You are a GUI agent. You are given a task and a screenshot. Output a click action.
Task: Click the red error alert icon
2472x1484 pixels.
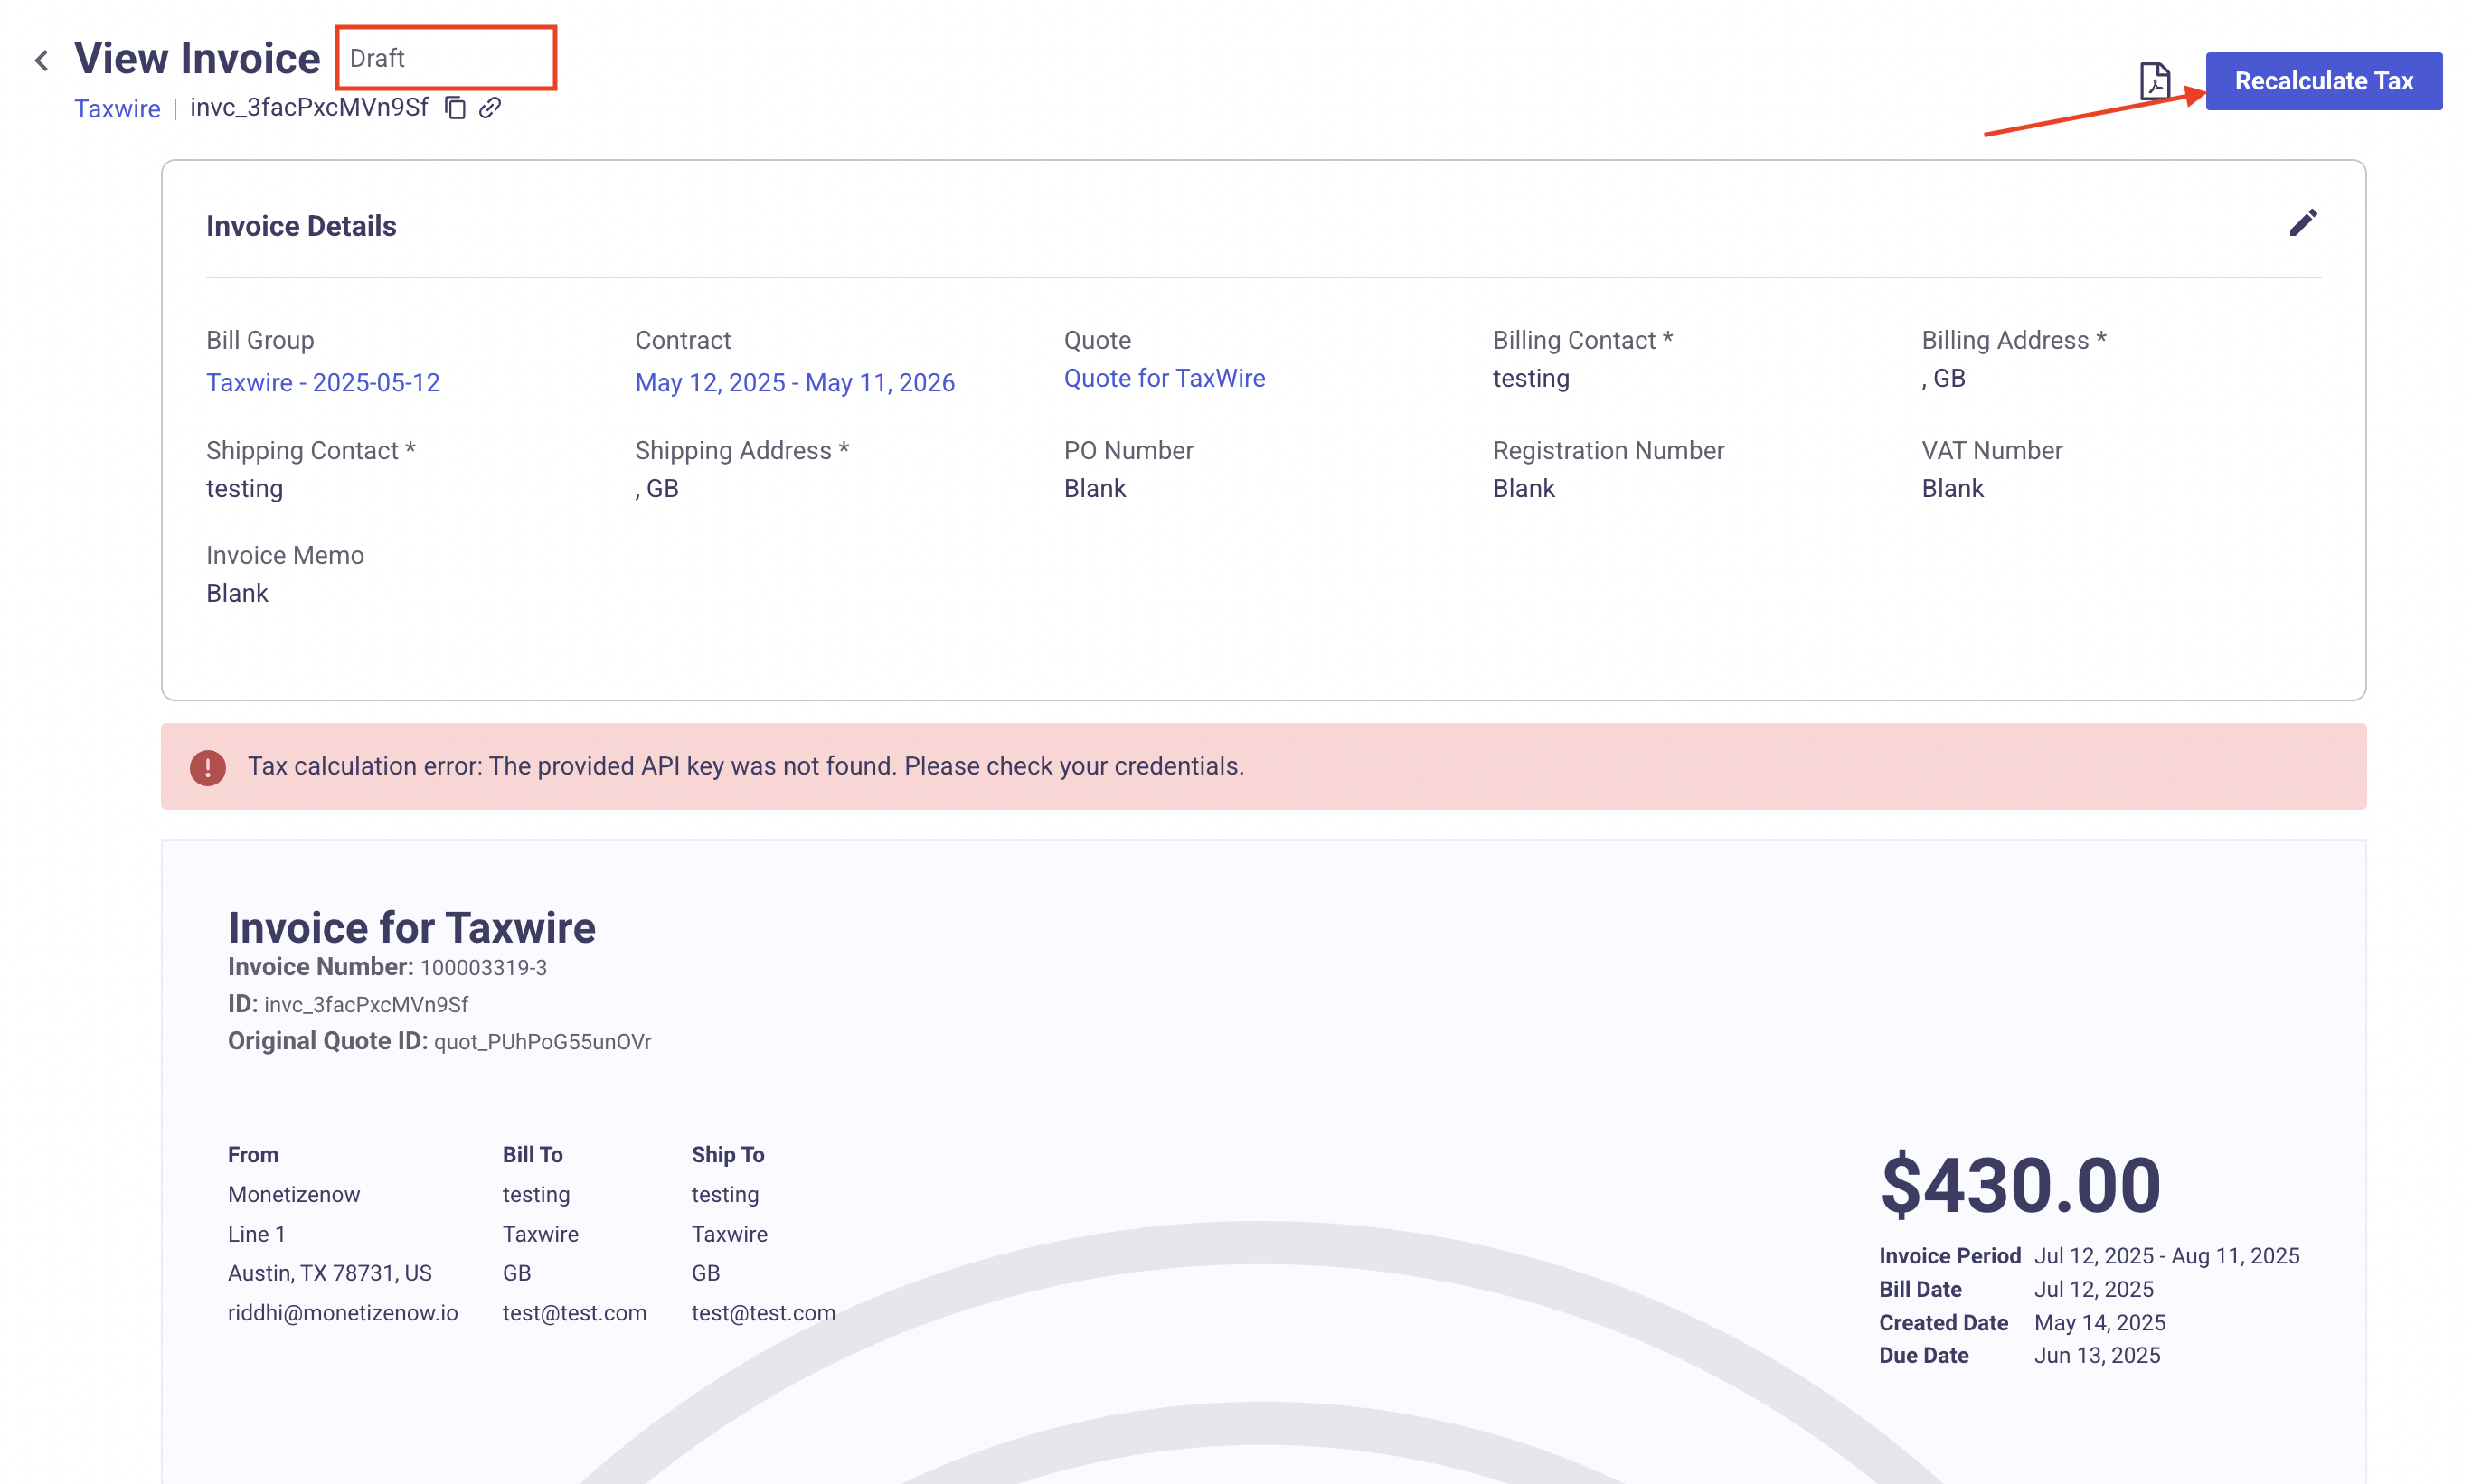point(208,767)
